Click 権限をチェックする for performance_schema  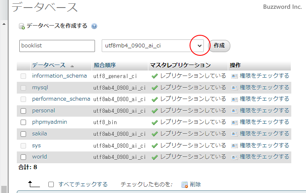pyautogui.click(x=264, y=99)
